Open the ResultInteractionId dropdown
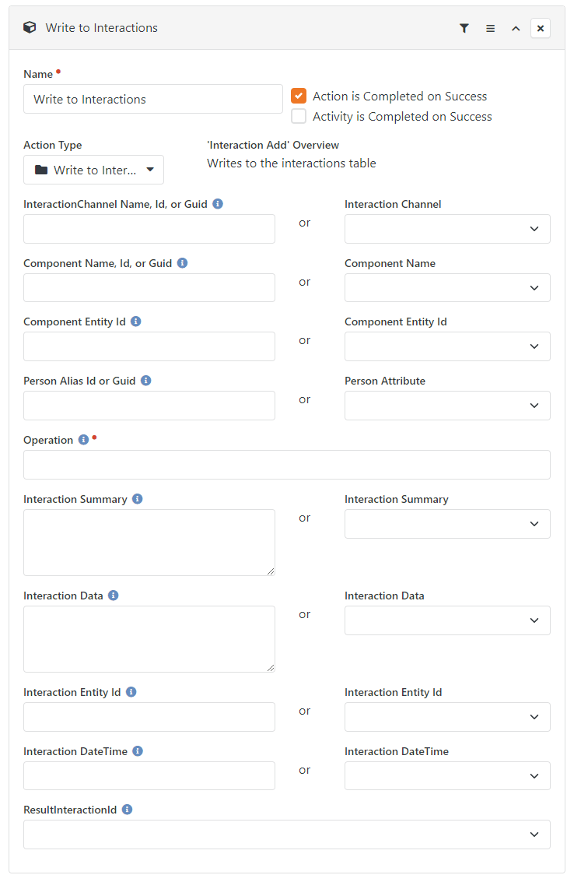The image size is (574, 882). 287,835
